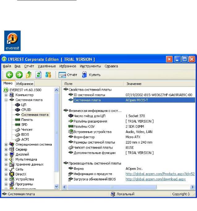Click the Купить buy toolbar button
Viewport: 197px width, 211px height.
point(91,75)
